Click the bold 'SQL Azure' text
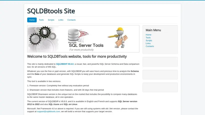 point(54,104)
